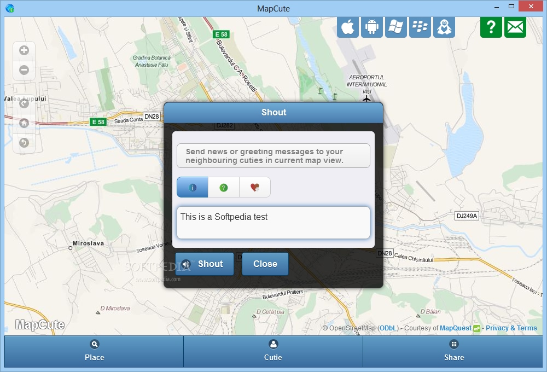Image resolution: width=547 pixels, height=372 pixels.
Task: Zoom out with the minus button
Action: [24, 70]
